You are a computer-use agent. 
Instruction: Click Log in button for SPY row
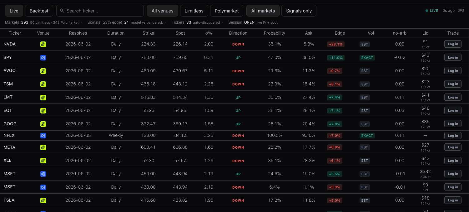pos(453,57)
